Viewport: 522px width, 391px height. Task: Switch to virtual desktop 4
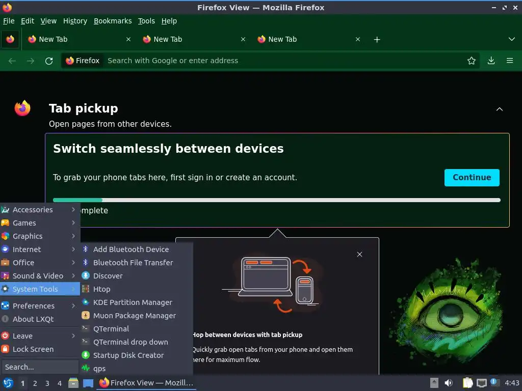(60, 383)
